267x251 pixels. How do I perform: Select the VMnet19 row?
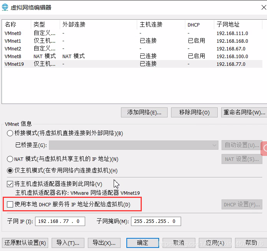pos(133,64)
